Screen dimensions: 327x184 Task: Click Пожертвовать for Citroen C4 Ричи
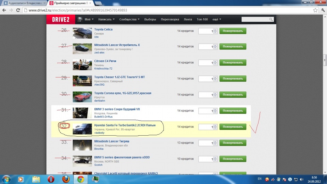(x=233, y=63)
